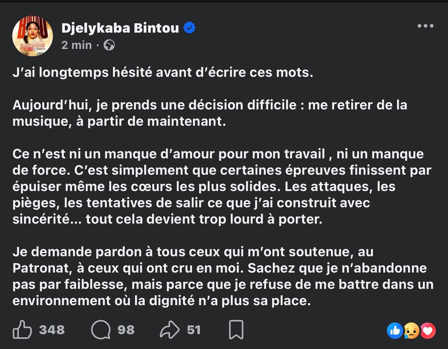This screenshot has height=349, width=448.
Task: Click the paragraph starting "Je demande pardon"
Action: pyautogui.click(x=222, y=276)
